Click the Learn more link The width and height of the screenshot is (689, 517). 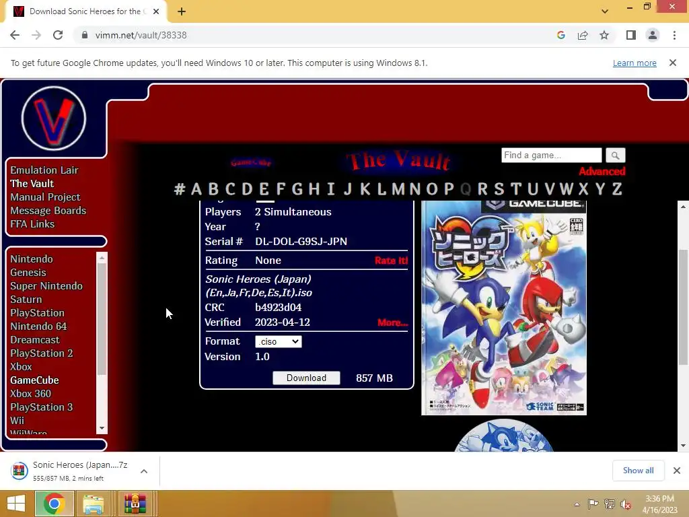[634, 63]
